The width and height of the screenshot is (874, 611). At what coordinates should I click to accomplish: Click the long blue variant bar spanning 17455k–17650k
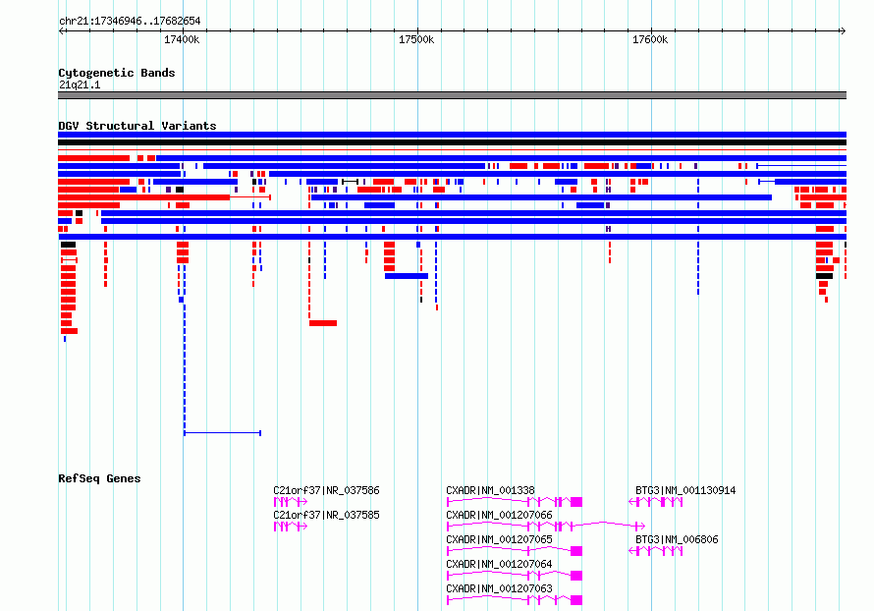click(541, 197)
